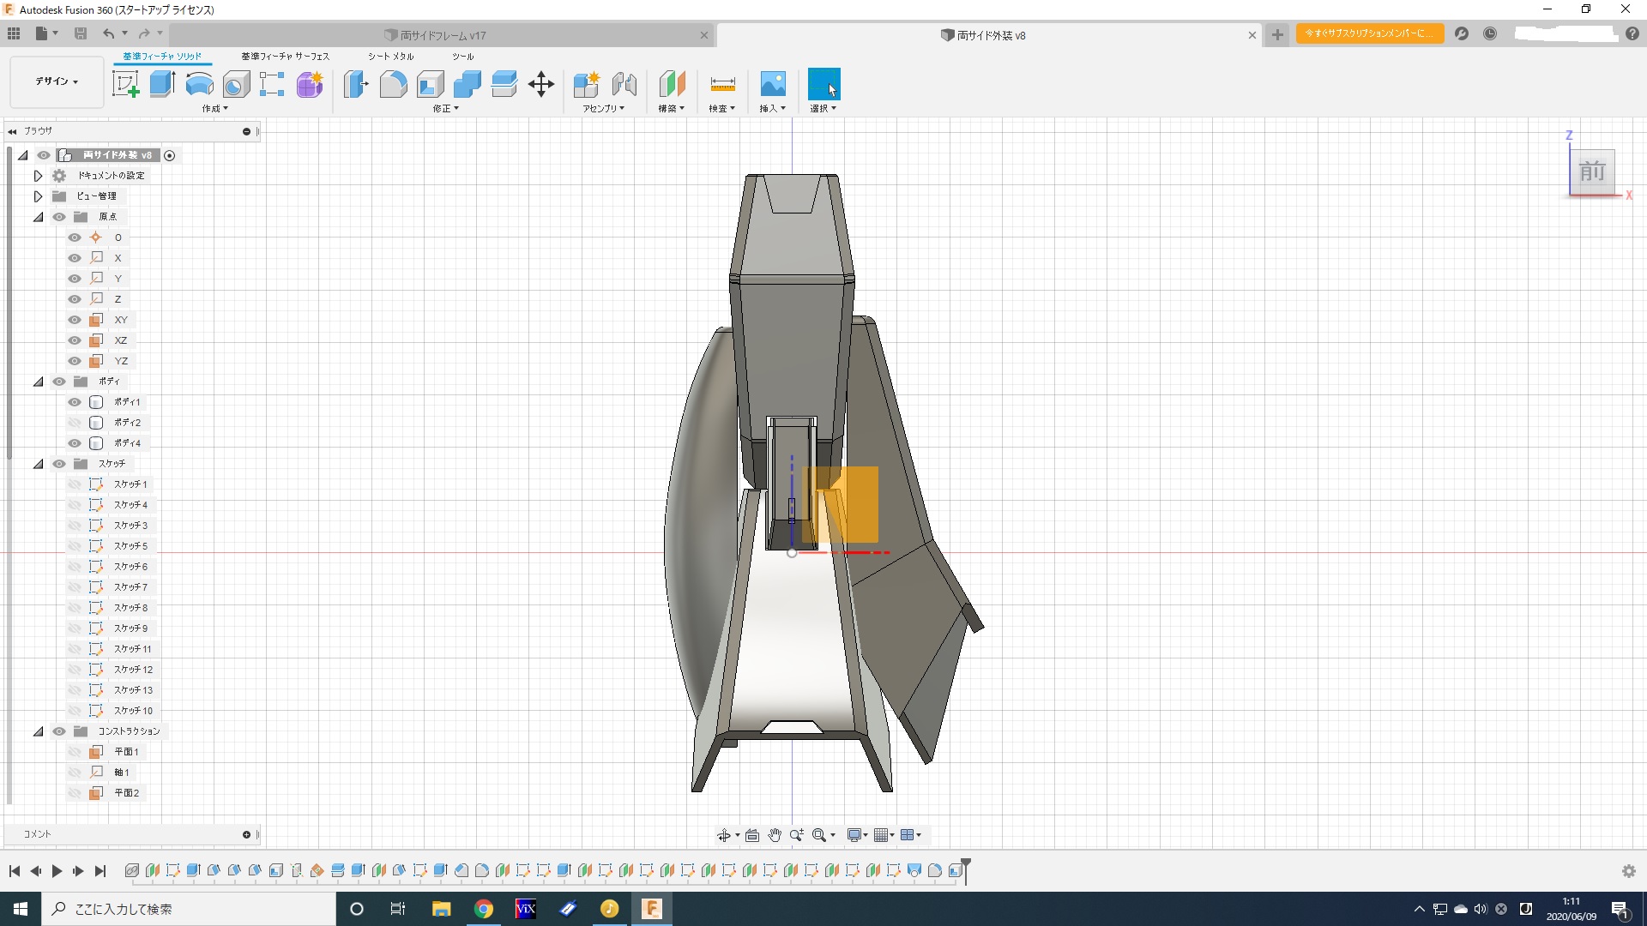Hide ボディ1 using its eye icon

[75, 402]
